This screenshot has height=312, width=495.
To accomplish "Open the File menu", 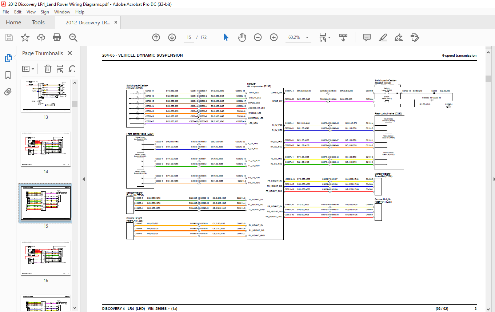I will pos(6,12).
